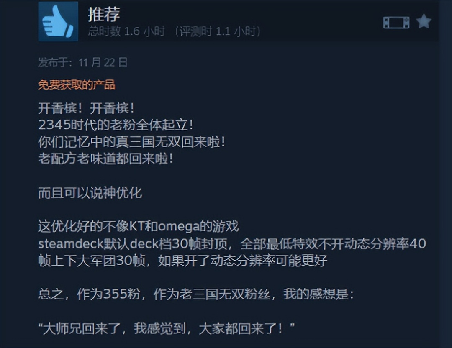Viewport: 452px width, 348px height.
Task: Click the 大师兄回来了 quote line
Action: [167, 328]
